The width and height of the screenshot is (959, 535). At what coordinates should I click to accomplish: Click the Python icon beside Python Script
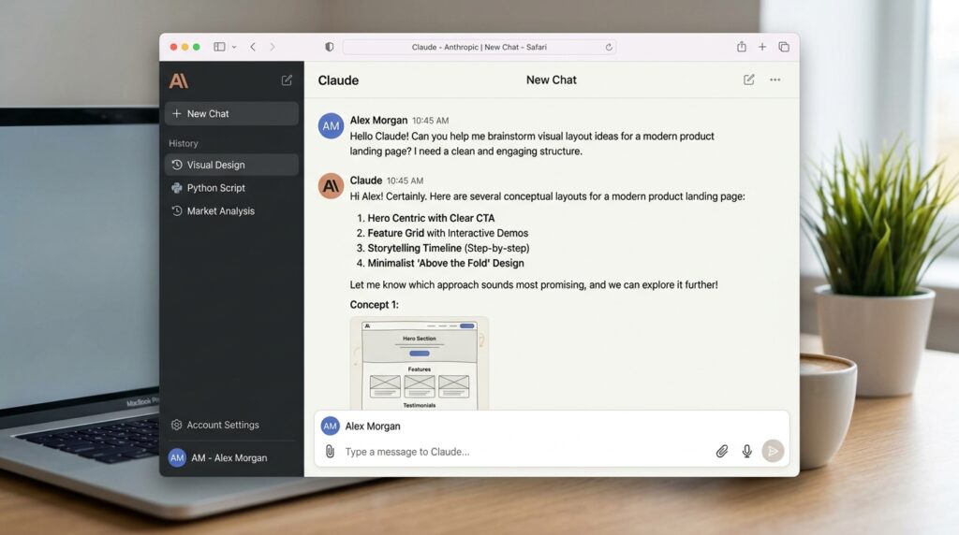point(177,188)
